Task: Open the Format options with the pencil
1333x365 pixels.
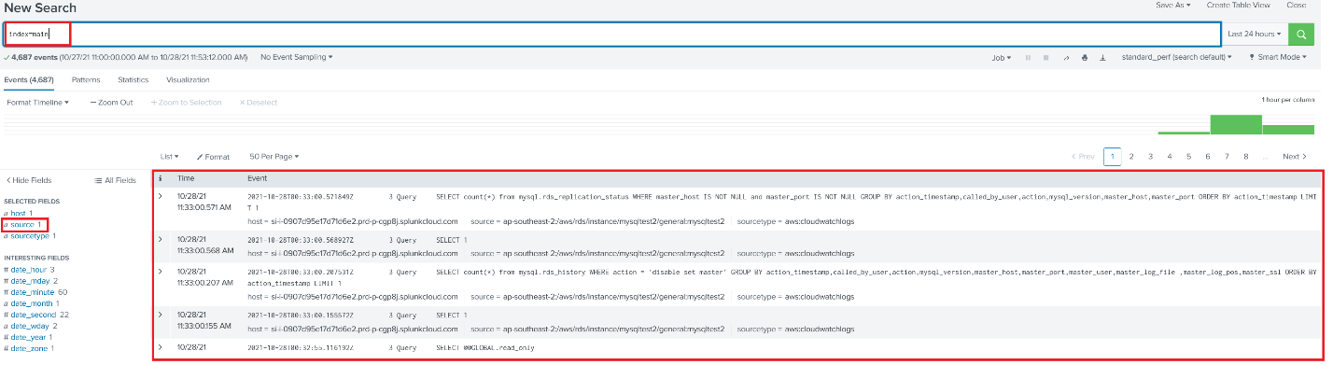Action: 213,157
